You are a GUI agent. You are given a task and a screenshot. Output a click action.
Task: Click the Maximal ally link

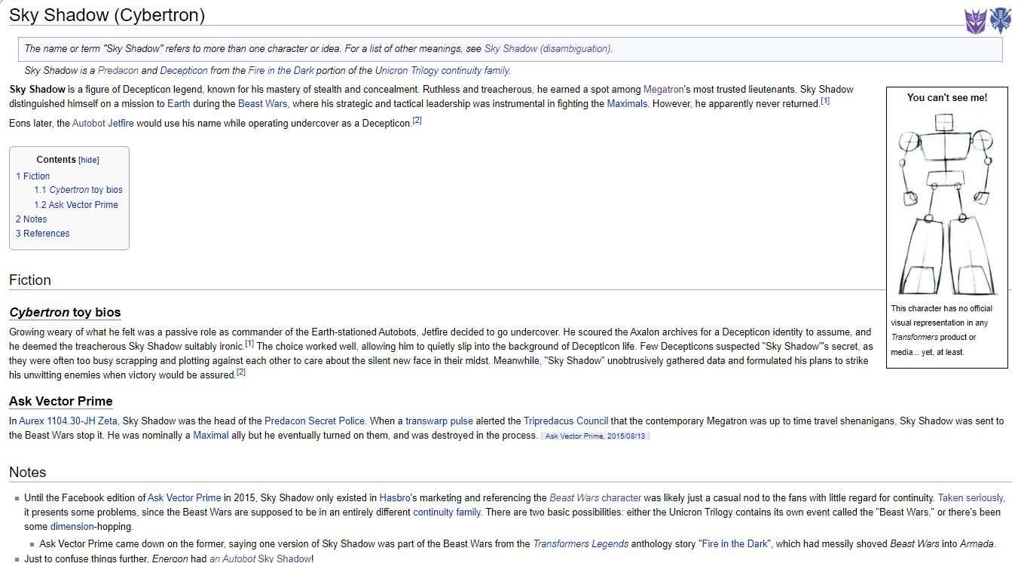click(x=211, y=435)
